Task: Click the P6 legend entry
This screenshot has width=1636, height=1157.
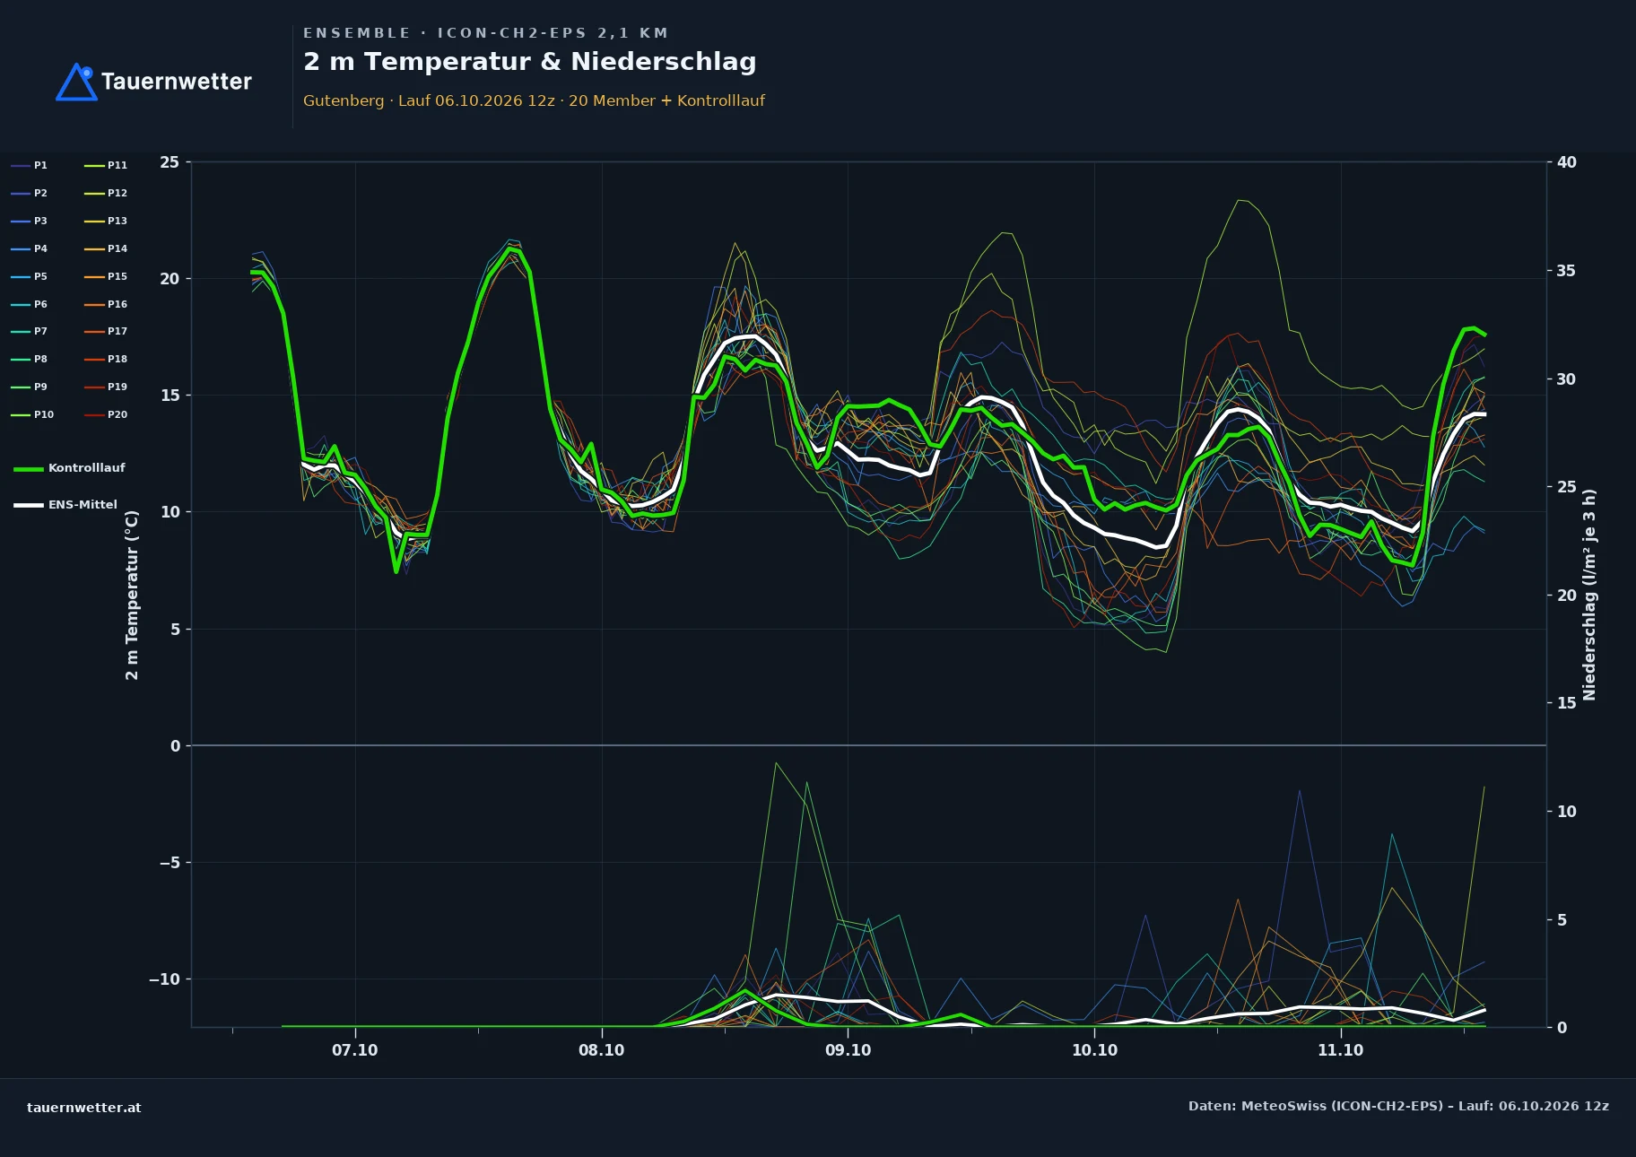Action: coord(30,304)
